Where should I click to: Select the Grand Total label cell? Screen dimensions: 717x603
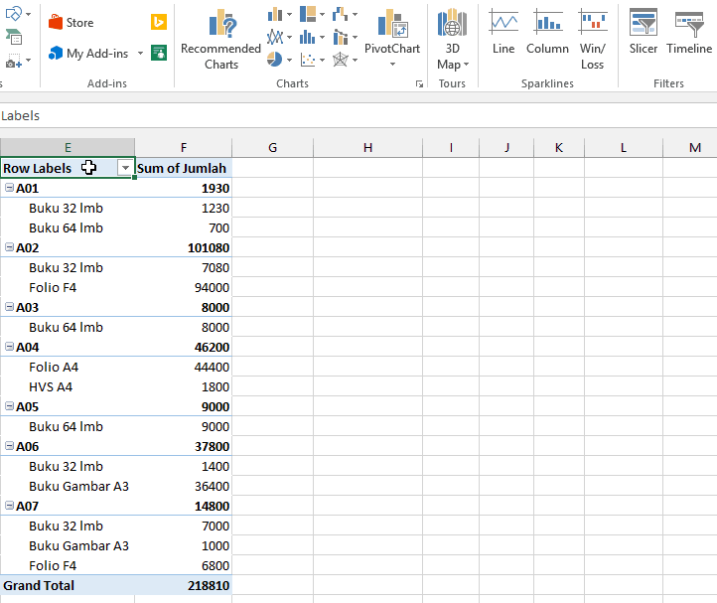tap(68, 585)
